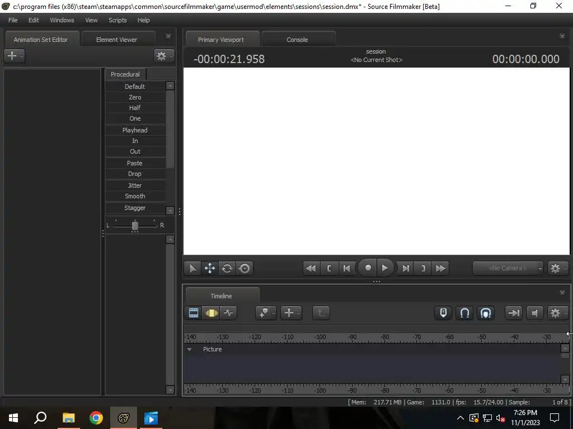Viewport: 573px width, 429px height.
Task: Click the Paste preset
Action: (135, 163)
